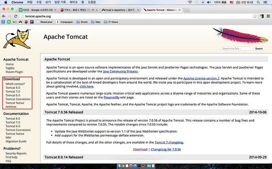272x169 pixels.
Task: Click Tomcat 7.0 under Download
Action: pyautogui.click(x=13, y=91)
